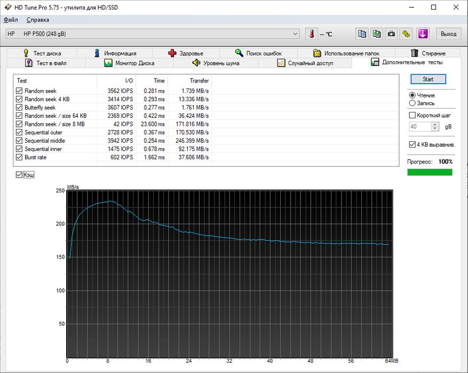Open the Файл menu
468x373 pixels.
(11, 20)
